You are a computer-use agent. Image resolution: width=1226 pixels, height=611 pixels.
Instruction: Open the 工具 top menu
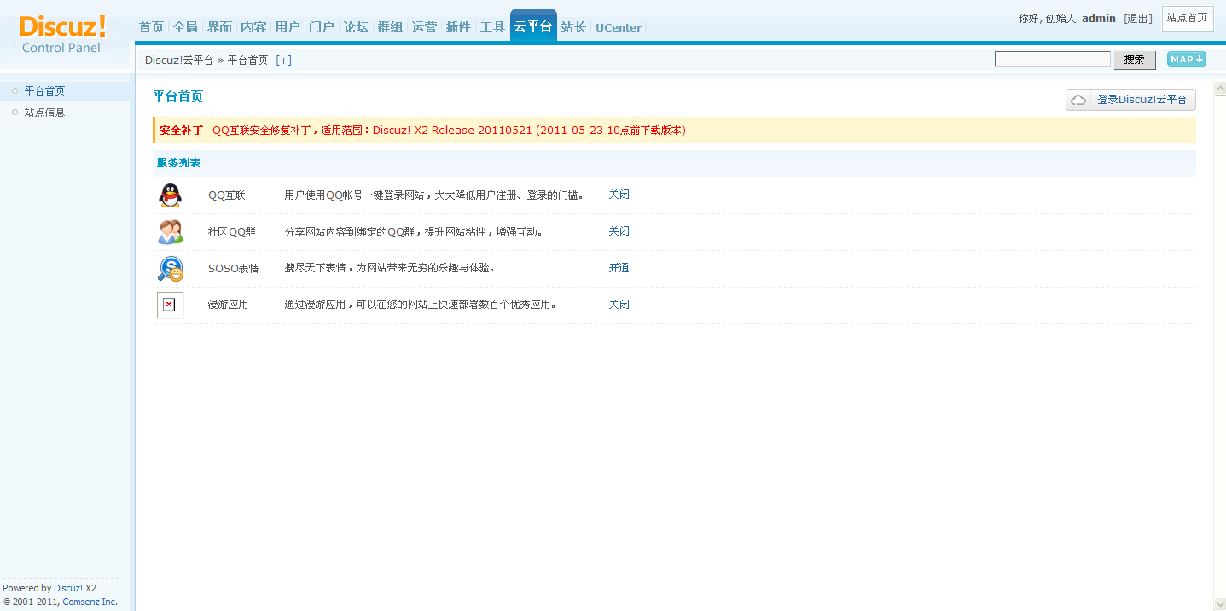point(492,27)
